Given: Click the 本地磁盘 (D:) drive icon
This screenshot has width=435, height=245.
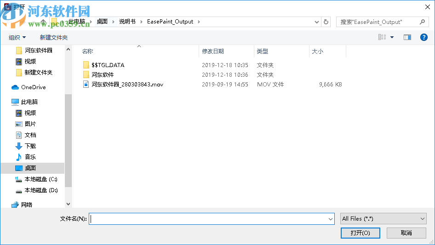Looking at the screenshot, I should [x=18, y=191].
